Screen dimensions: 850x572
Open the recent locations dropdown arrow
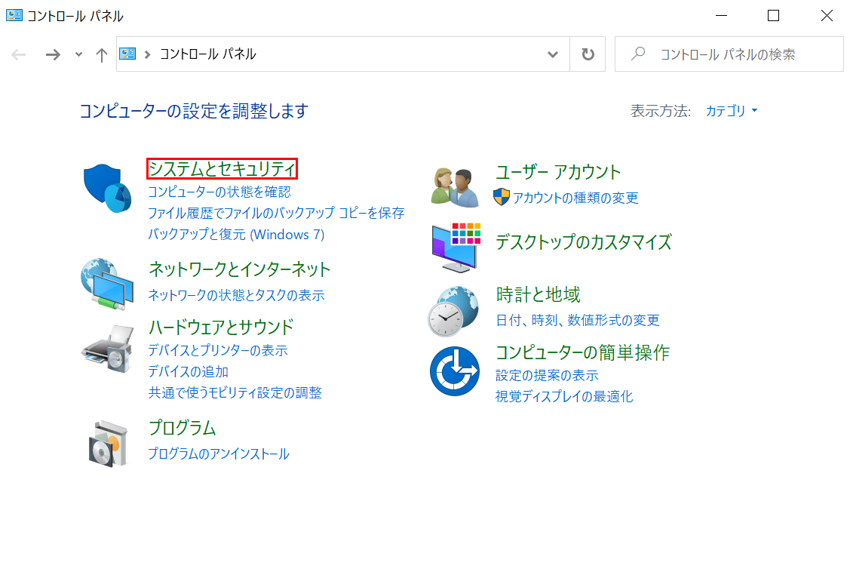tap(78, 54)
